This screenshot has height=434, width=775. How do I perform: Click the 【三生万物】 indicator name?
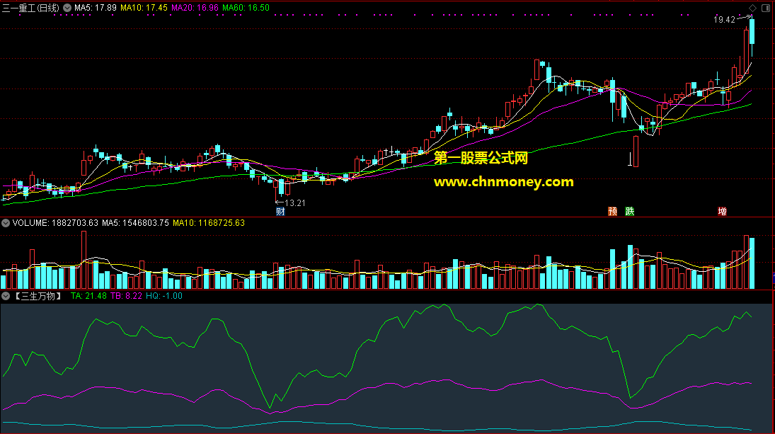tap(38, 296)
